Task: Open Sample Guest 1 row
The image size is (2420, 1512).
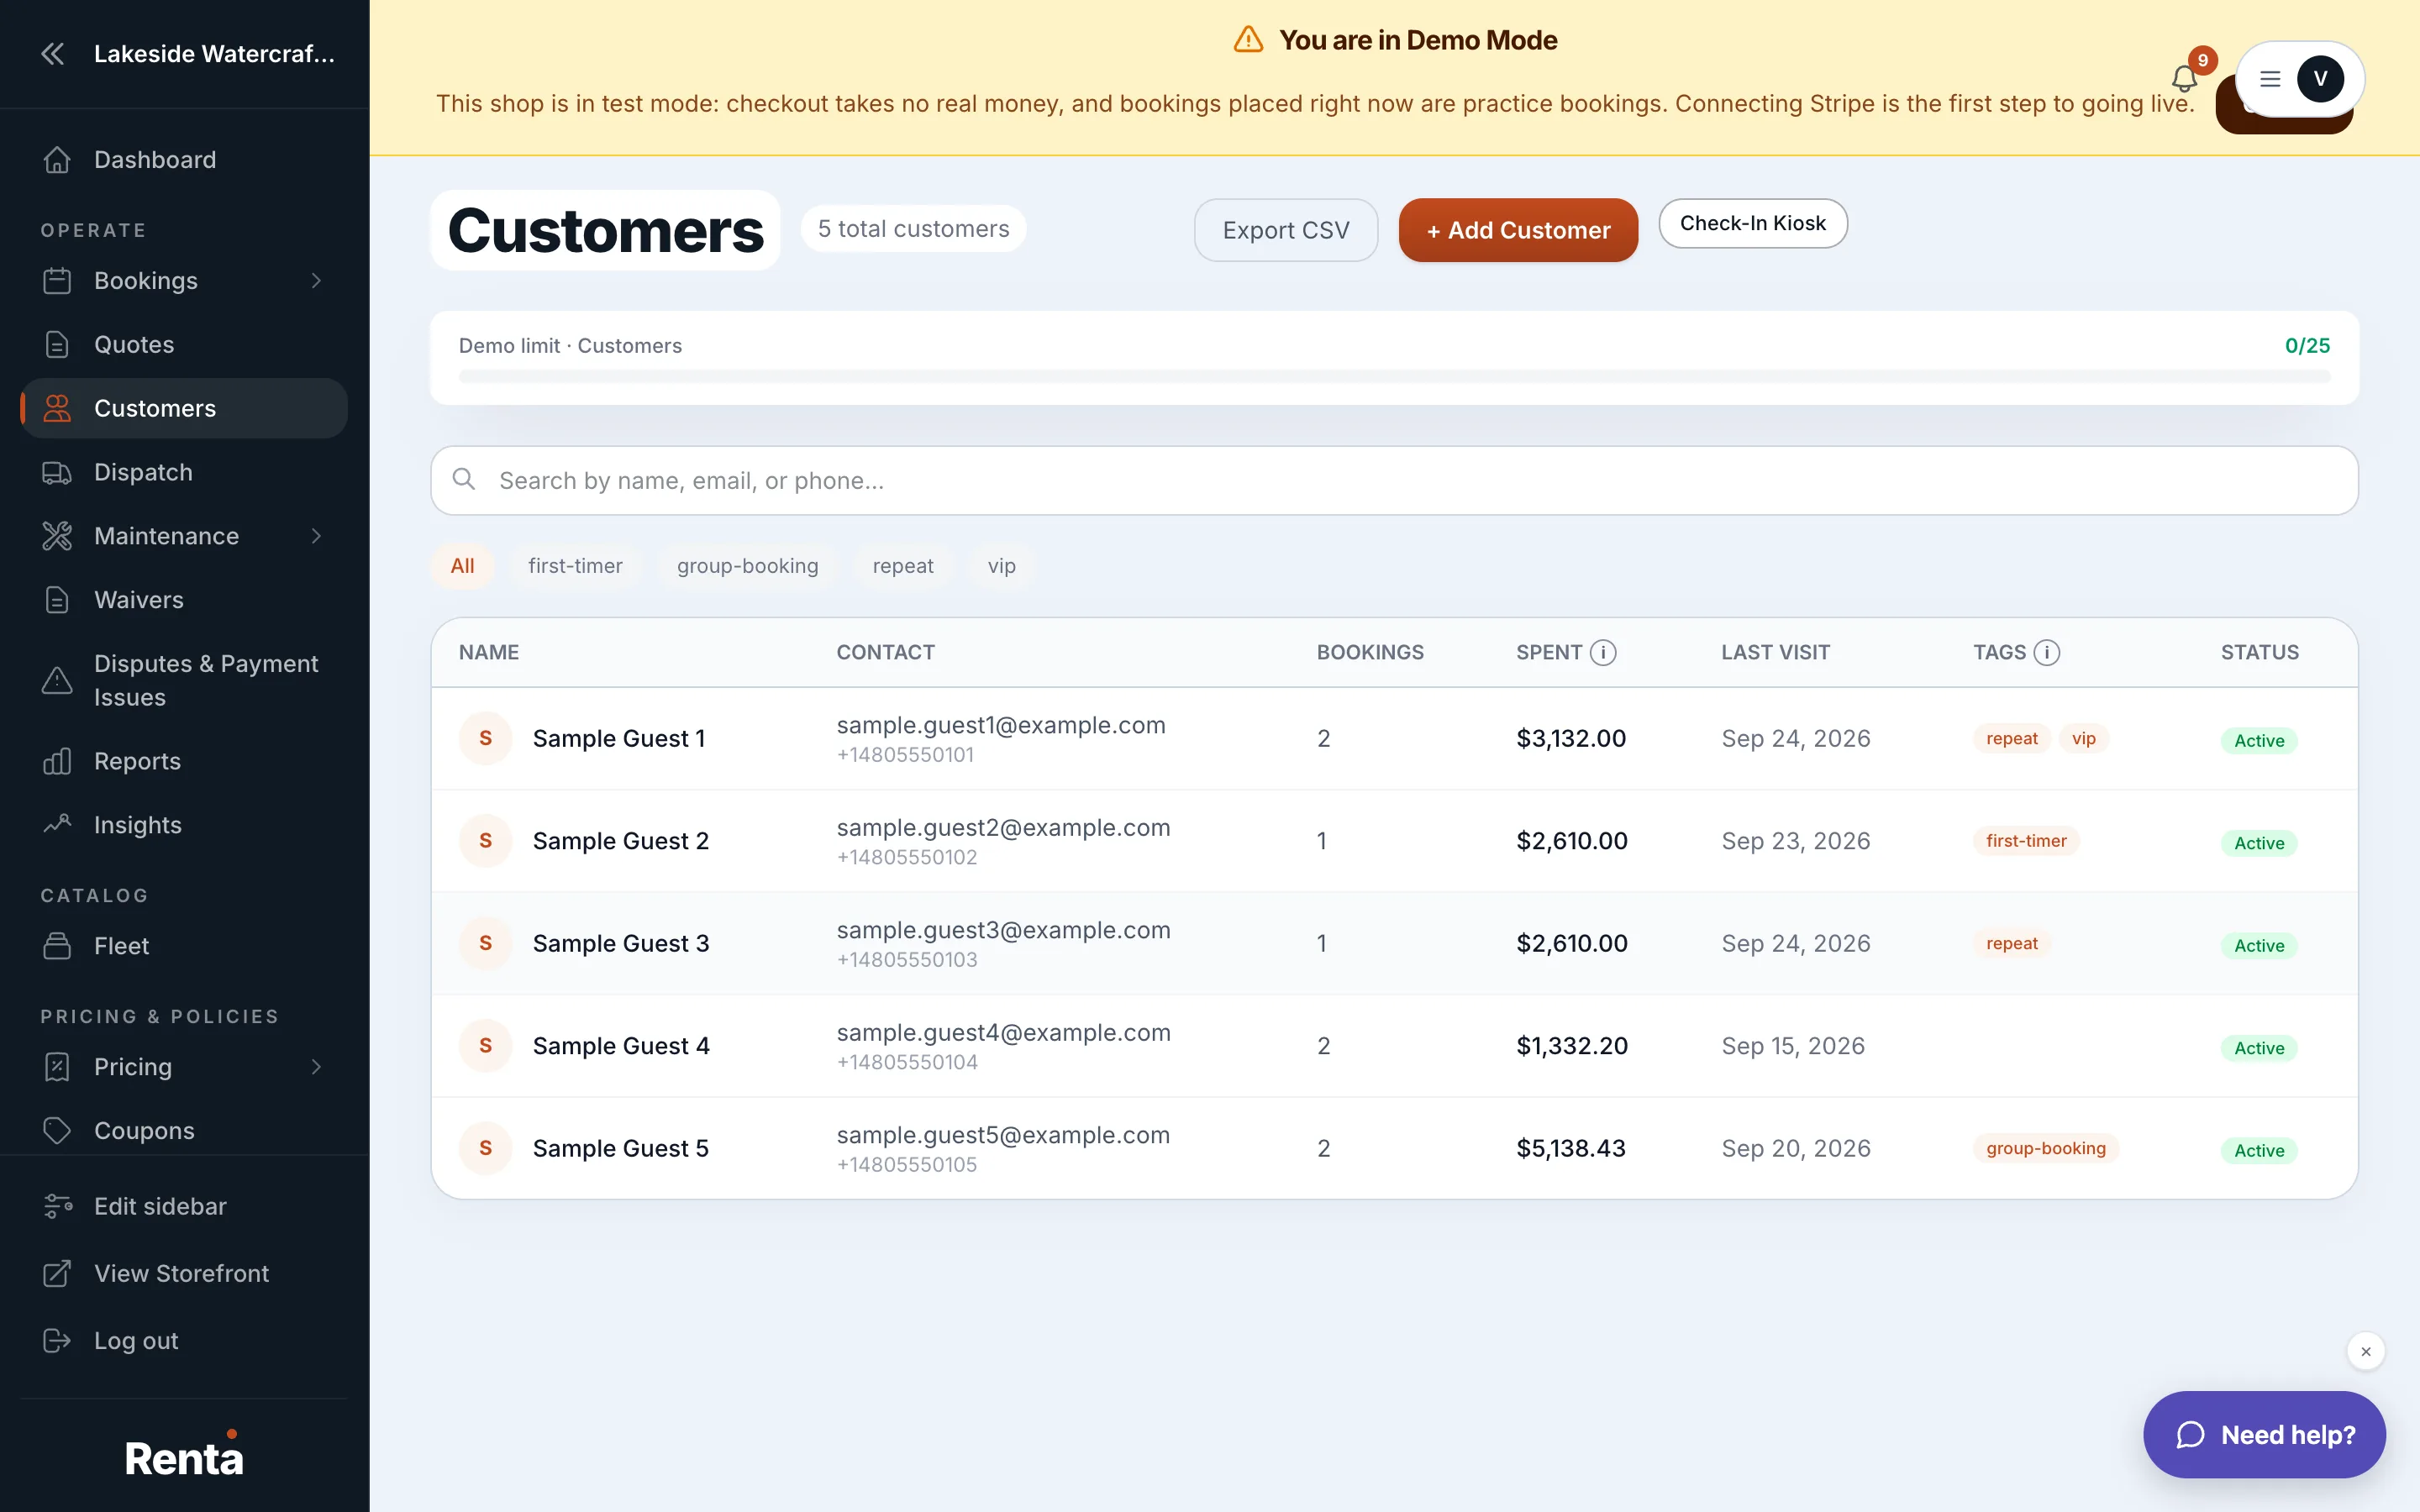Action: pos(1394,738)
